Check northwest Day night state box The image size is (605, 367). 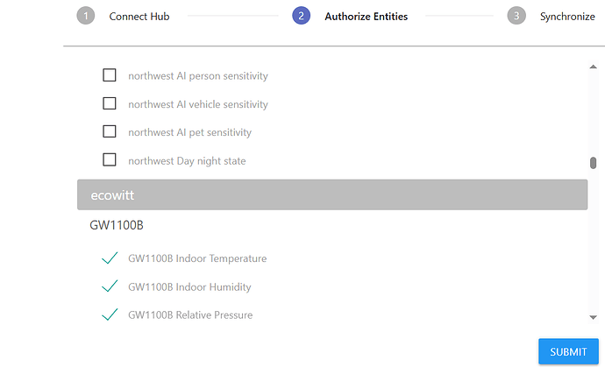110,160
